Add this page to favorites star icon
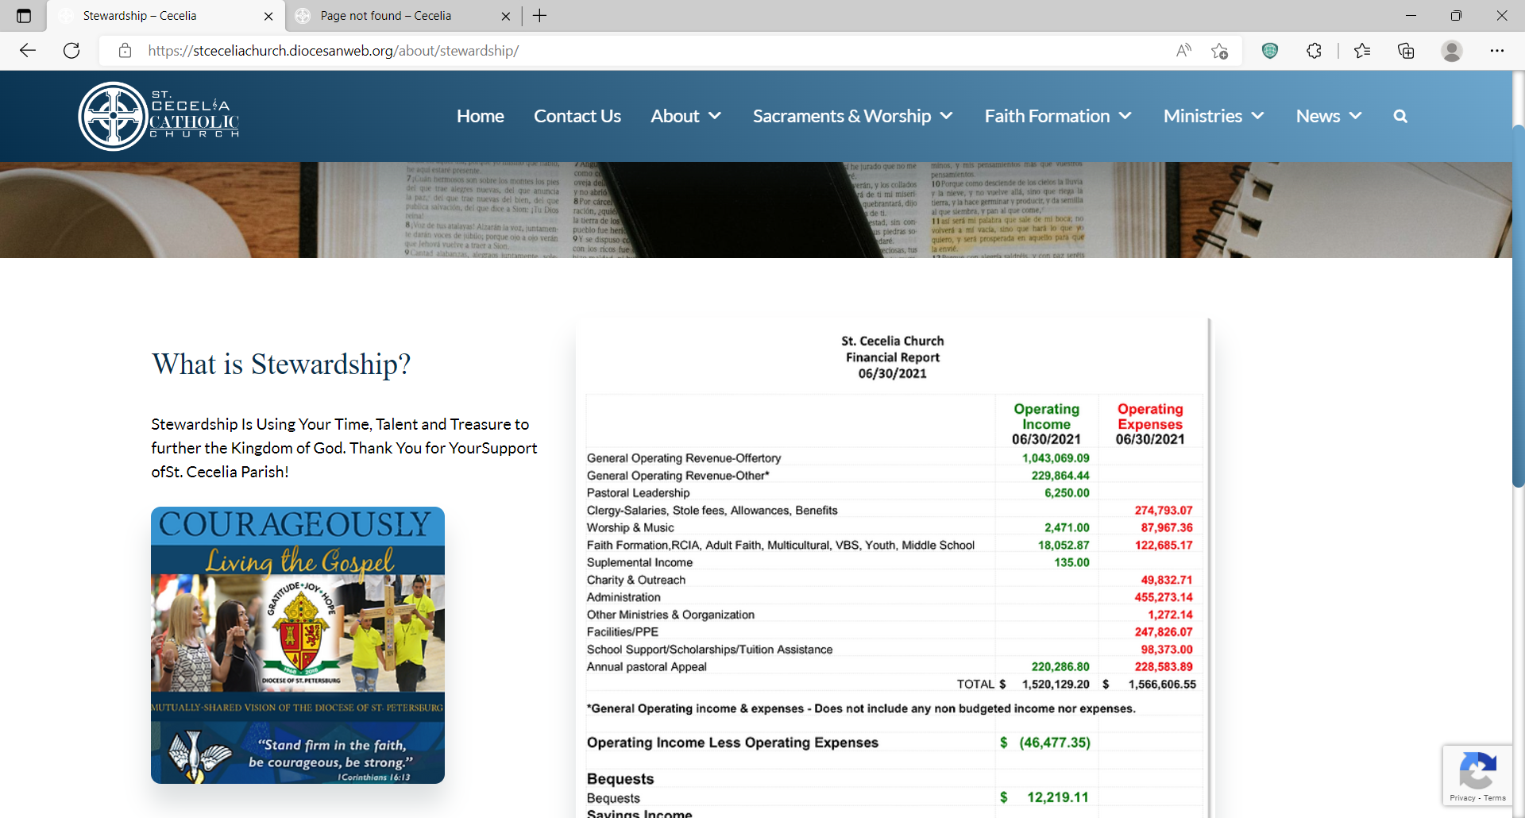This screenshot has width=1525, height=818. point(1220,51)
